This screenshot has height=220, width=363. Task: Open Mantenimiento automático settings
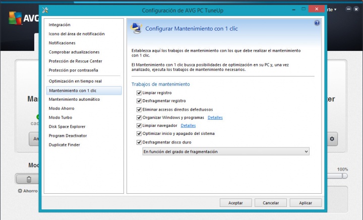(x=74, y=99)
